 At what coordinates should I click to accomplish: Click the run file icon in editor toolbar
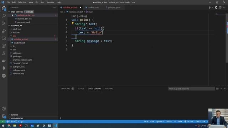pyautogui.click(x=210, y=7)
